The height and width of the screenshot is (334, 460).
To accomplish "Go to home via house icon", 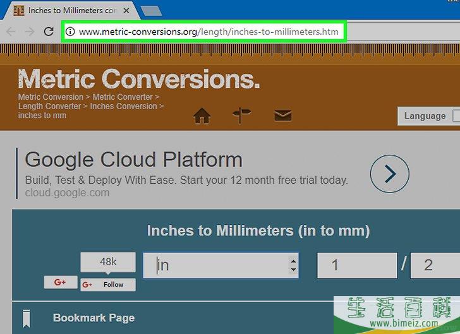I will [x=202, y=116].
